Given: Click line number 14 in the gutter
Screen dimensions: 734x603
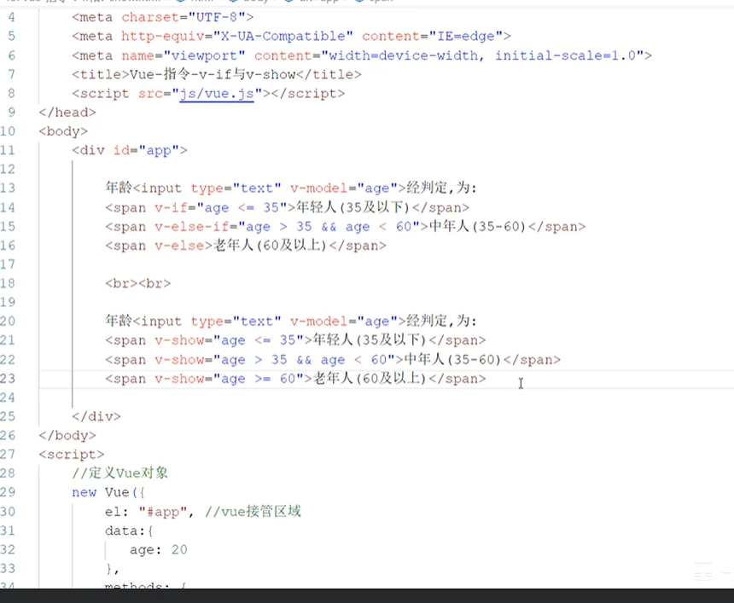Looking at the screenshot, I should pyautogui.click(x=8, y=207).
